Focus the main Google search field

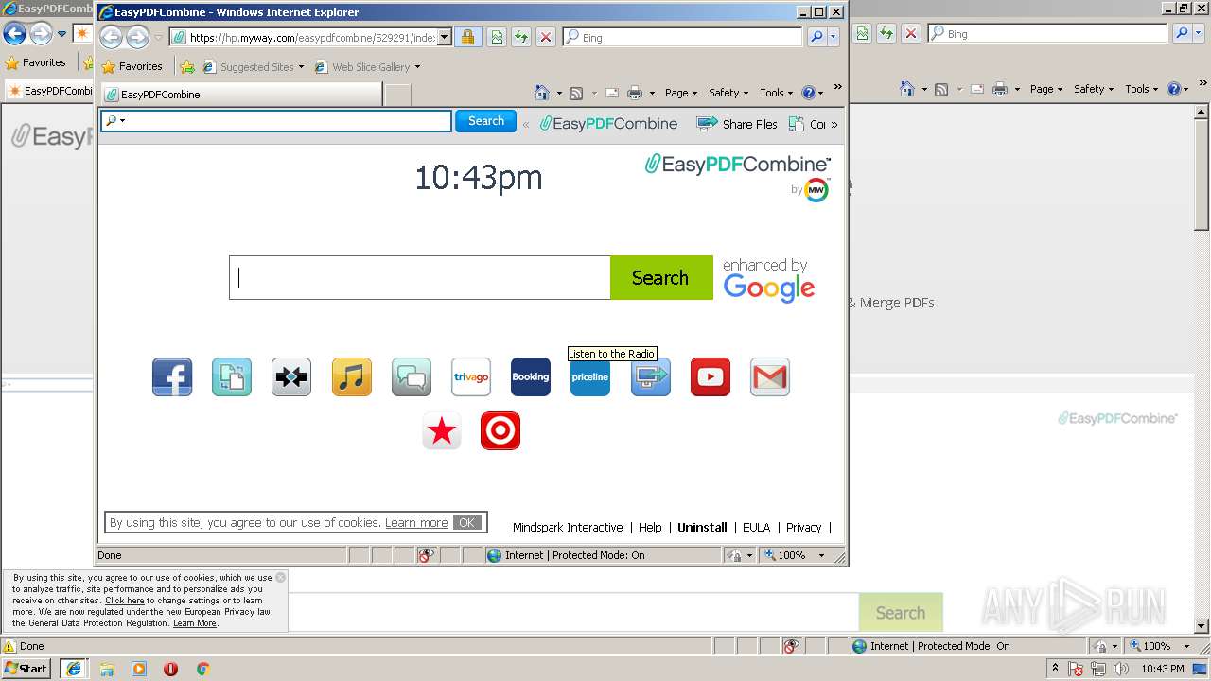click(420, 278)
